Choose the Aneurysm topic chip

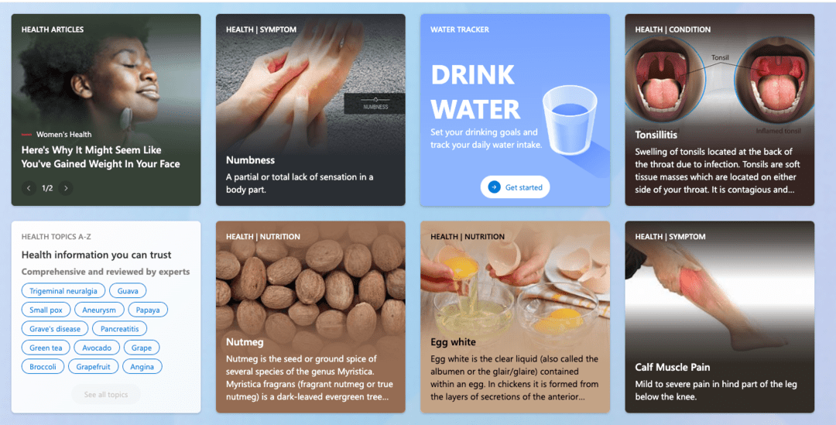point(99,310)
